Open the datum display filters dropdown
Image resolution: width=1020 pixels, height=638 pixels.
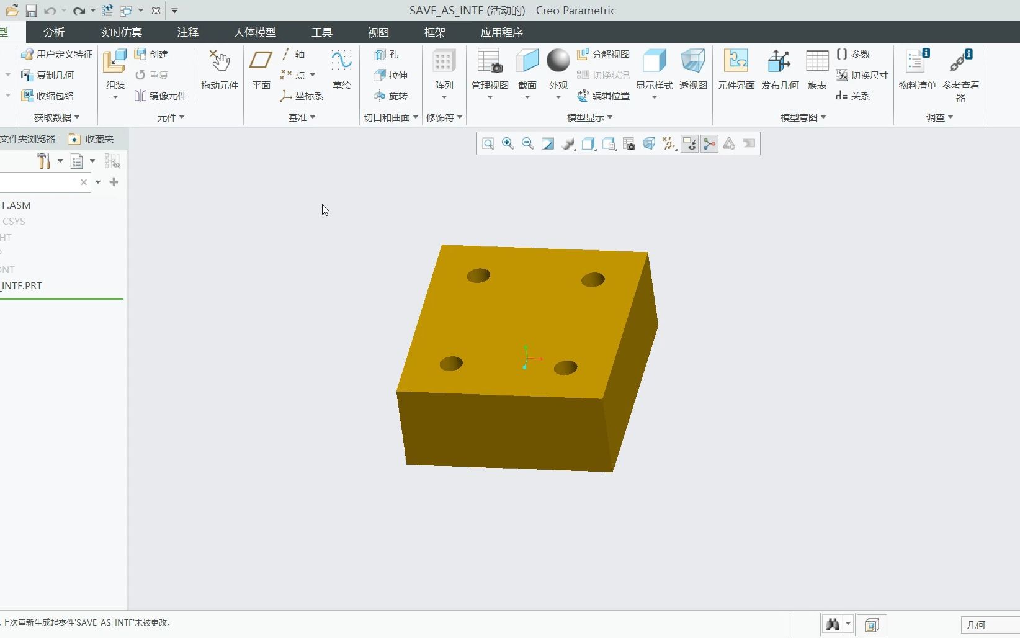669,144
